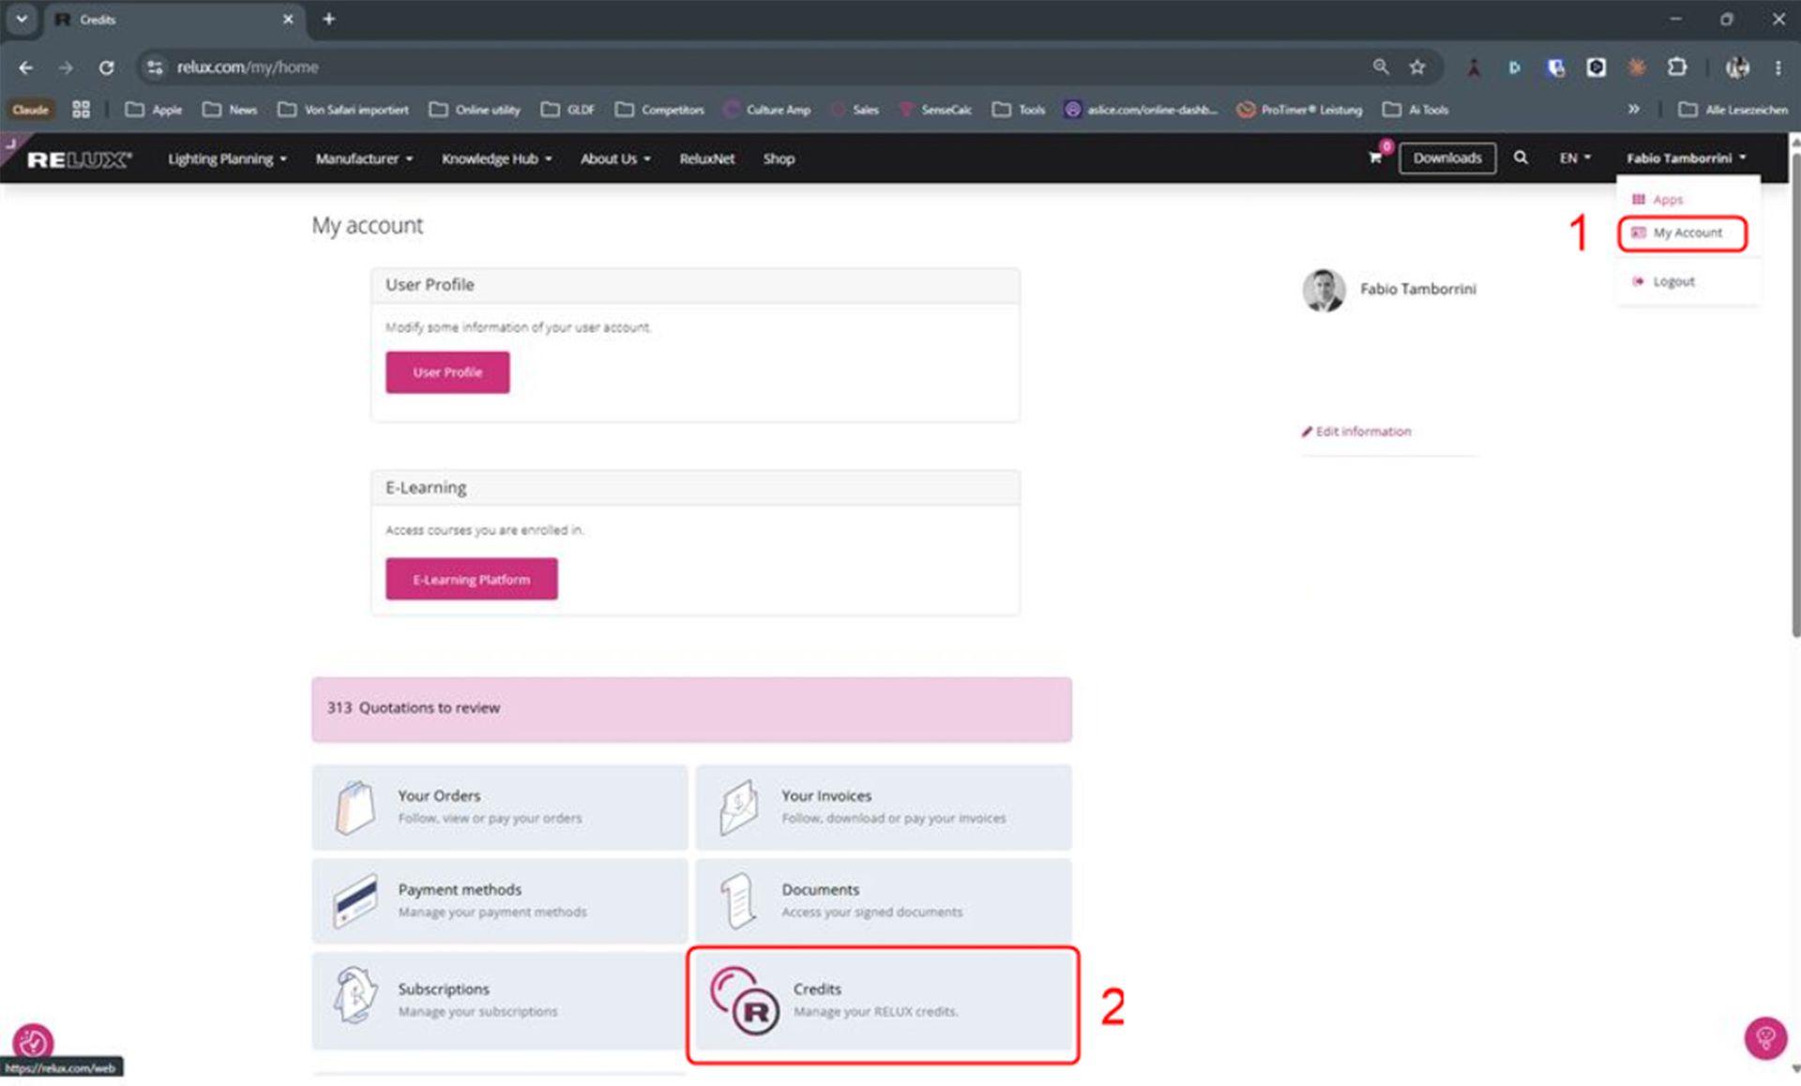Click the site information icon in address bar

click(155, 68)
